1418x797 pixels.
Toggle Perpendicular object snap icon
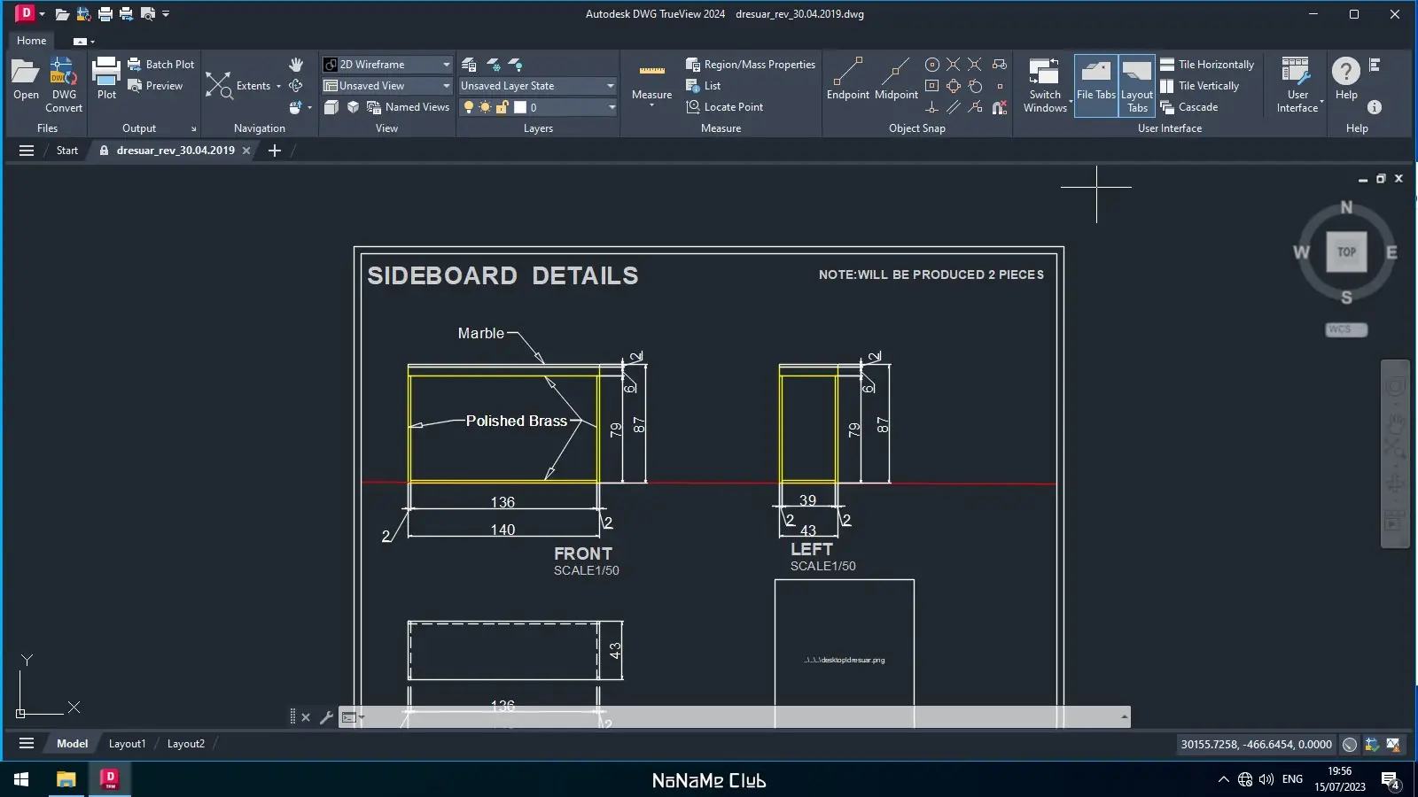(931, 107)
